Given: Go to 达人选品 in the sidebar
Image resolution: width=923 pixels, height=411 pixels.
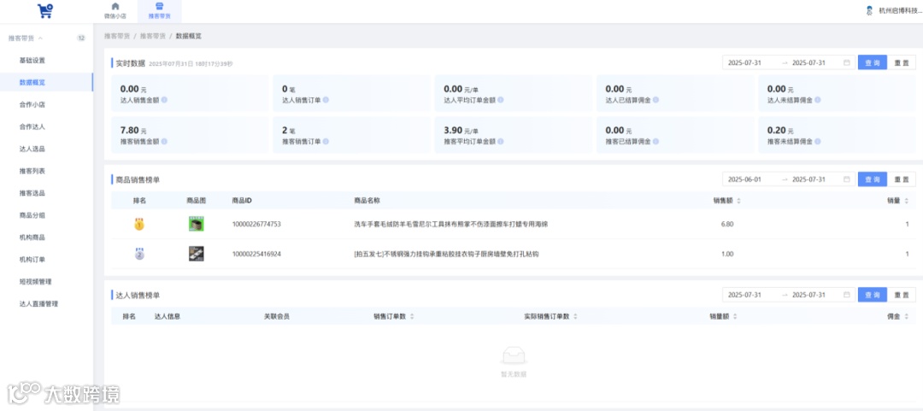Looking at the screenshot, I should [32, 149].
